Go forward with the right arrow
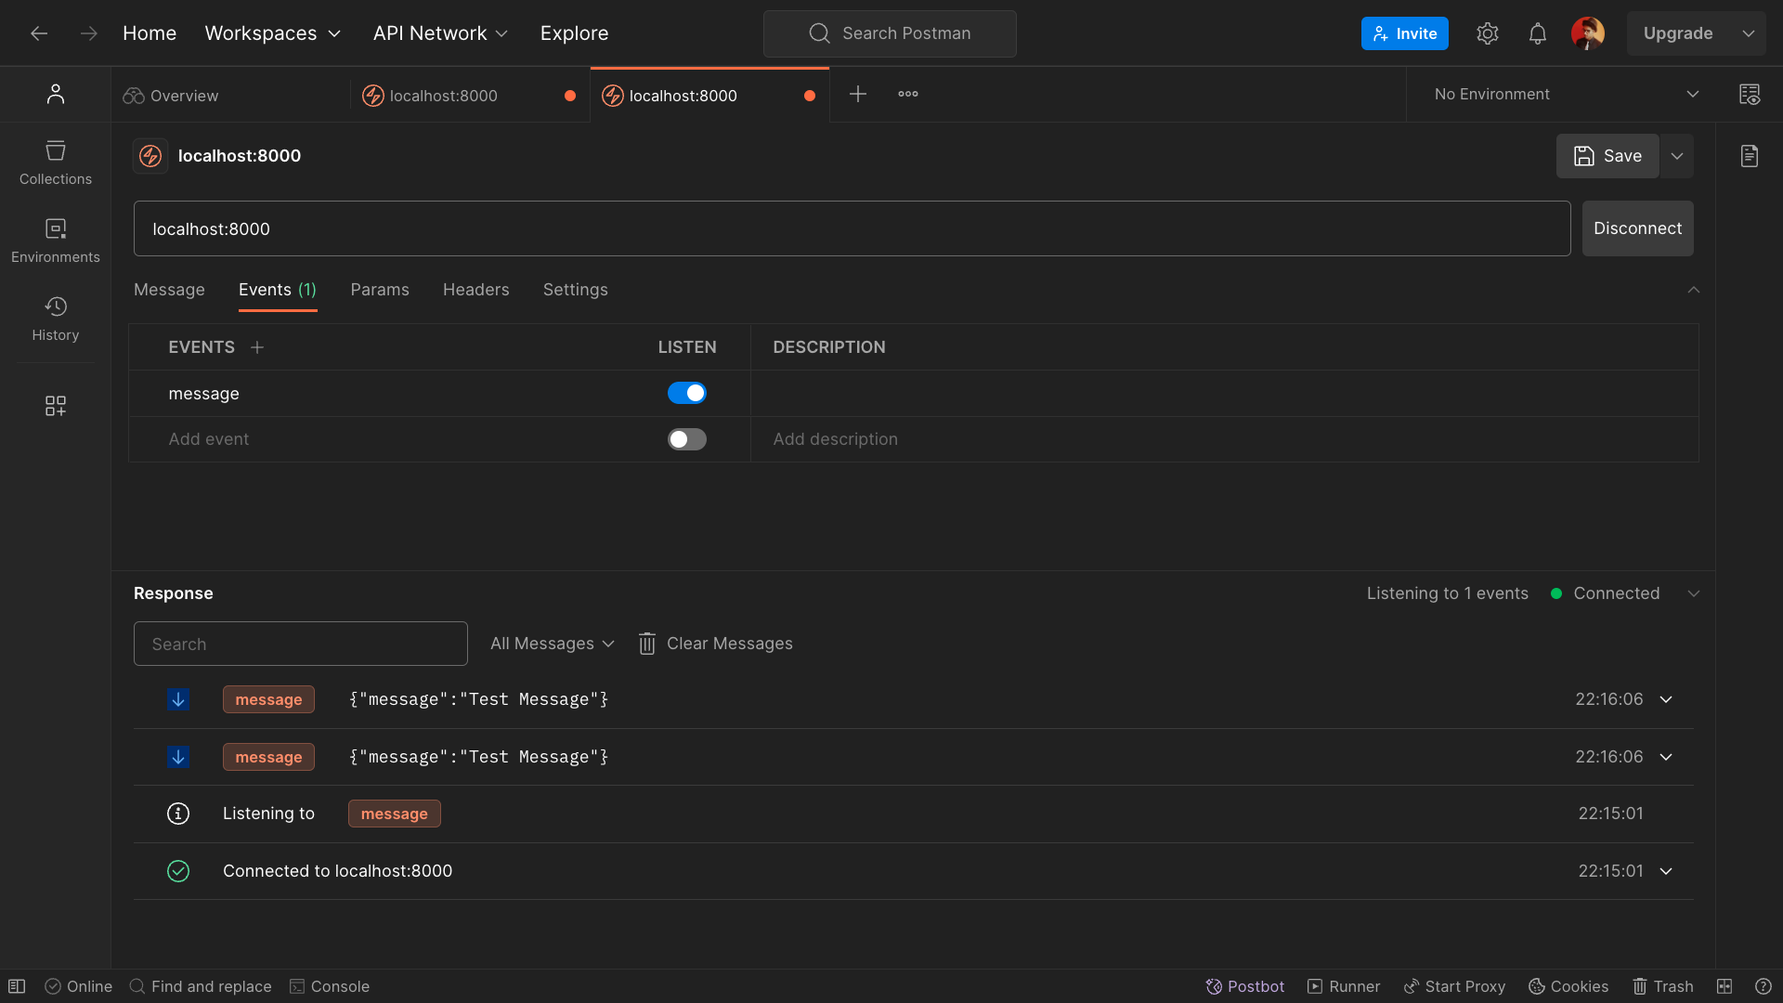 click(88, 33)
